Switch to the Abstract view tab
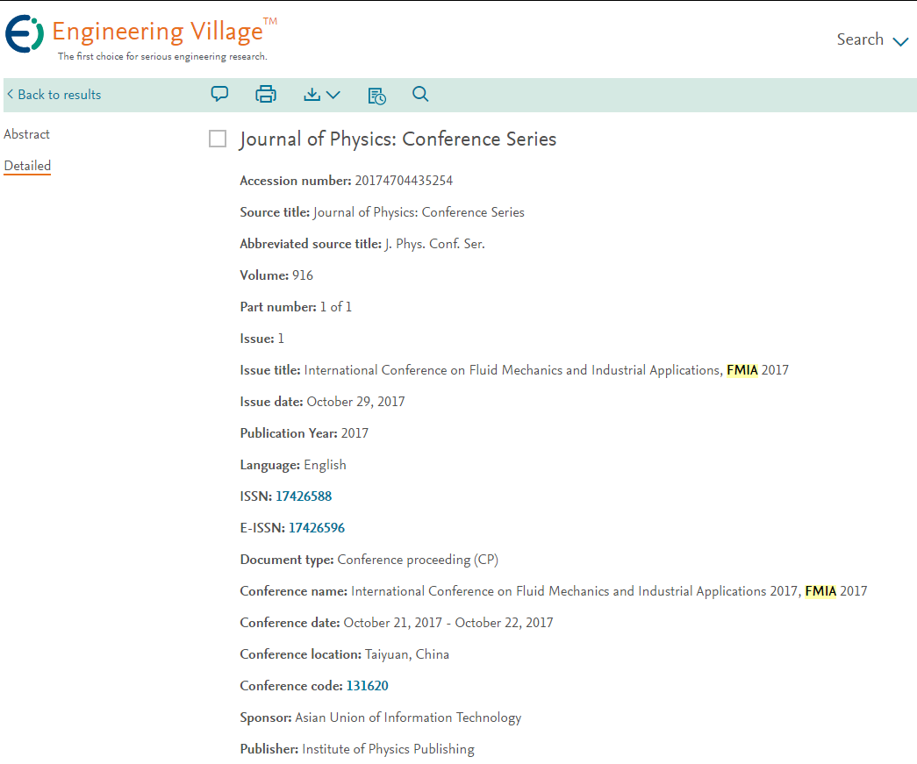Viewport: 917px width, 764px height. click(27, 134)
